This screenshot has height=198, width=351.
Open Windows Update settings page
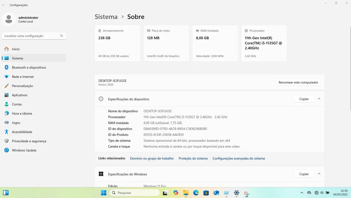point(34,150)
